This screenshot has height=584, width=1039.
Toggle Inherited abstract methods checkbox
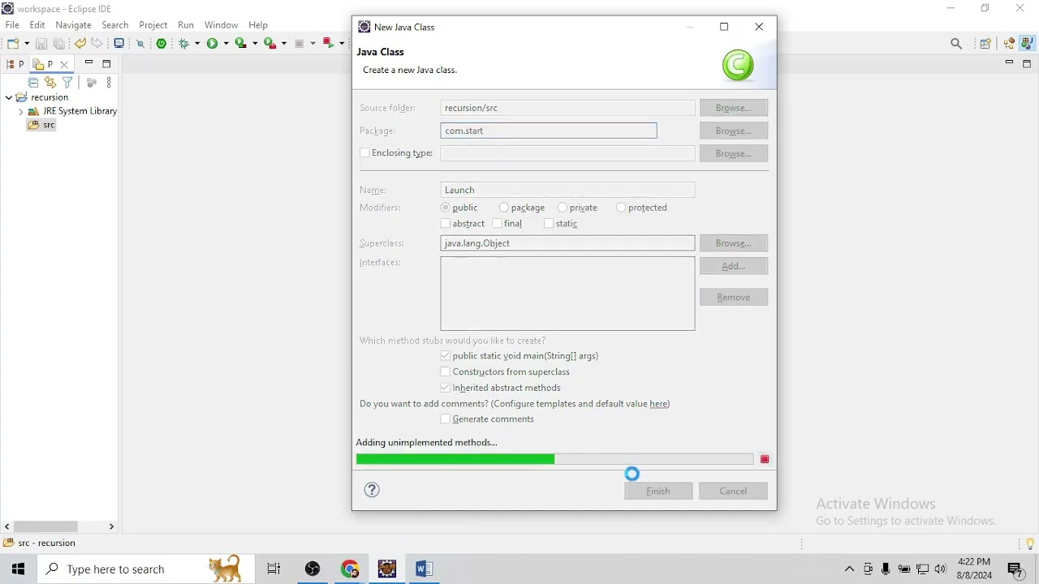(x=446, y=388)
